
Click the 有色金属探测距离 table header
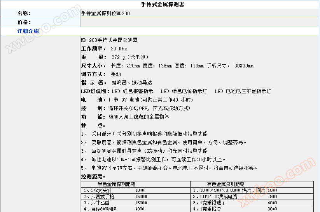pos(226,184)
